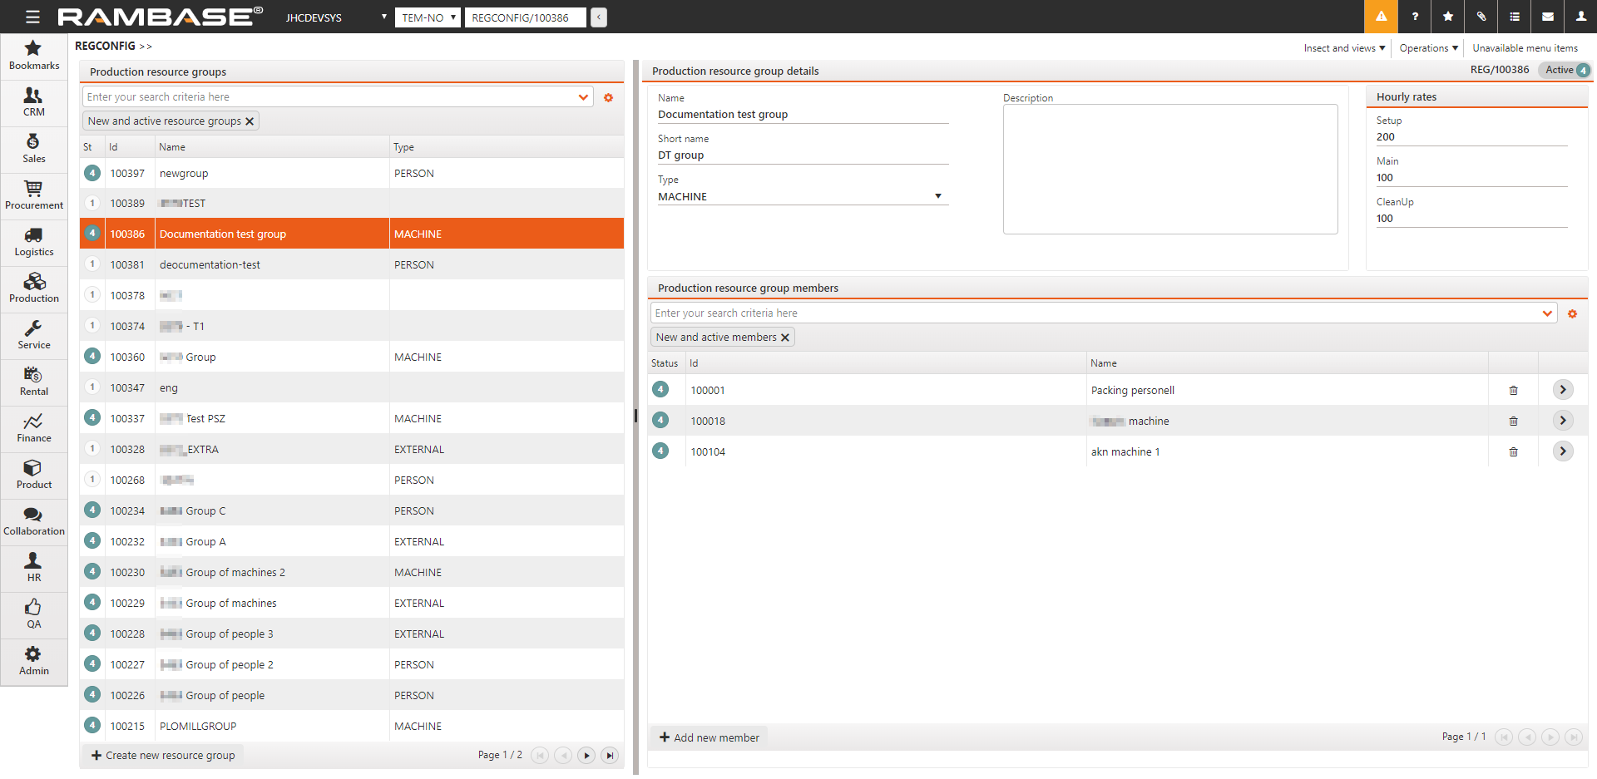The image size is (1597, 779).
Task: Go to next page of resource groups
Action: click(x=586, y=756)
